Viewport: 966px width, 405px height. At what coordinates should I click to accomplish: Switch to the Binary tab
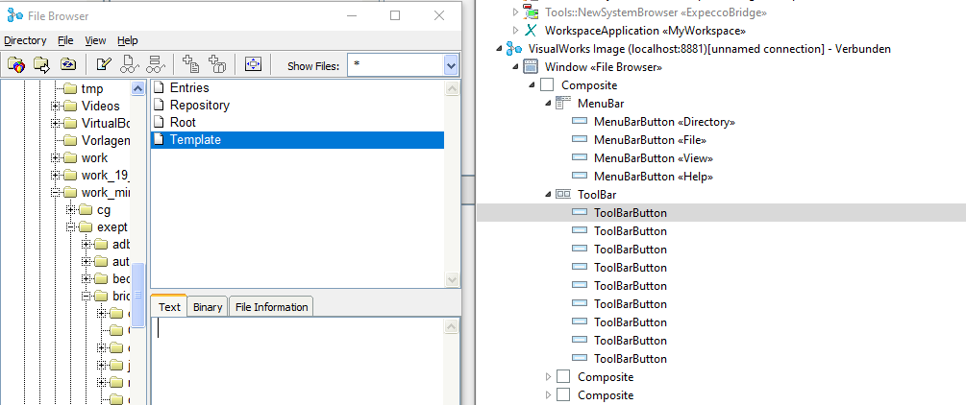pos(208,307)
